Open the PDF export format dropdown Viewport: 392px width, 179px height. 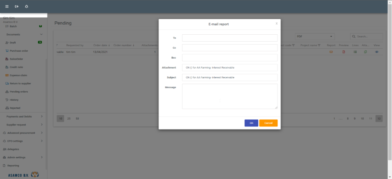click(x=315, y=36)
